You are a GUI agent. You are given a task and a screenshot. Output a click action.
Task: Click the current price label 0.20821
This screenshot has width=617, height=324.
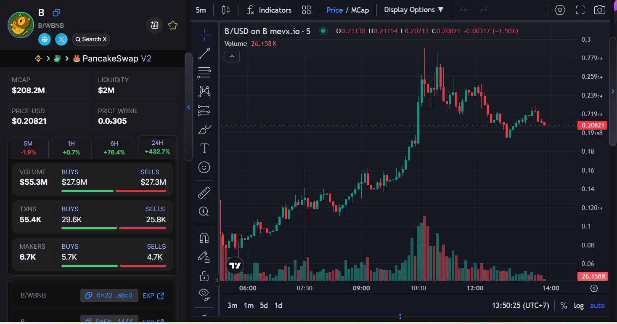pos(593,125)
